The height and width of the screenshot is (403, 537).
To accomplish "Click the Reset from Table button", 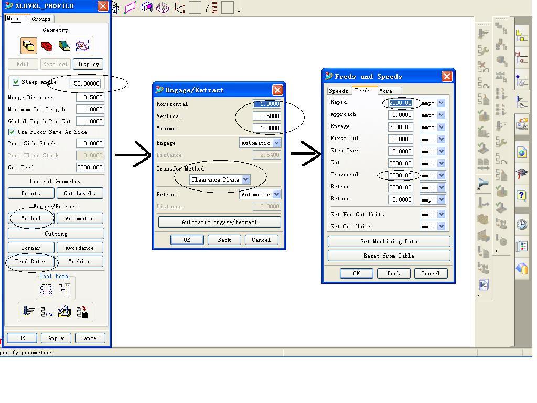I will tap(389, 256).
